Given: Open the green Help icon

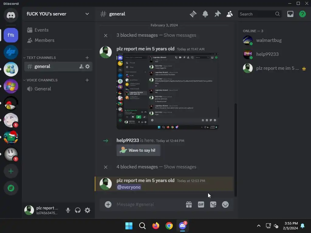Looking at the screenshot, I should point(302,14).
